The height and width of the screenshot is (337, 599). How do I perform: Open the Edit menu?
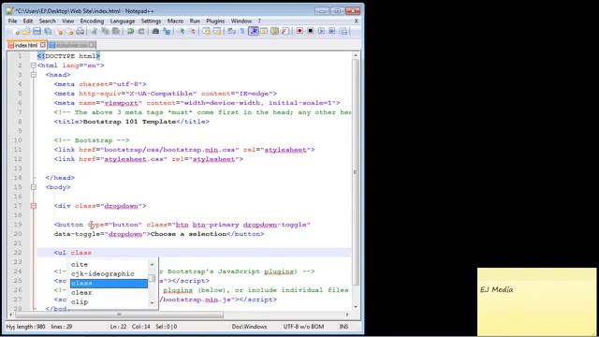[28, 21]
